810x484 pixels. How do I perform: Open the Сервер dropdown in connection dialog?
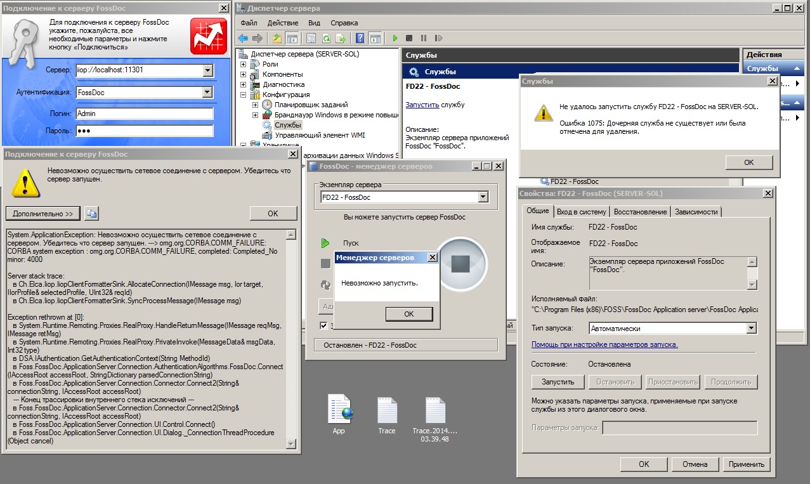(x=207, y=70)
